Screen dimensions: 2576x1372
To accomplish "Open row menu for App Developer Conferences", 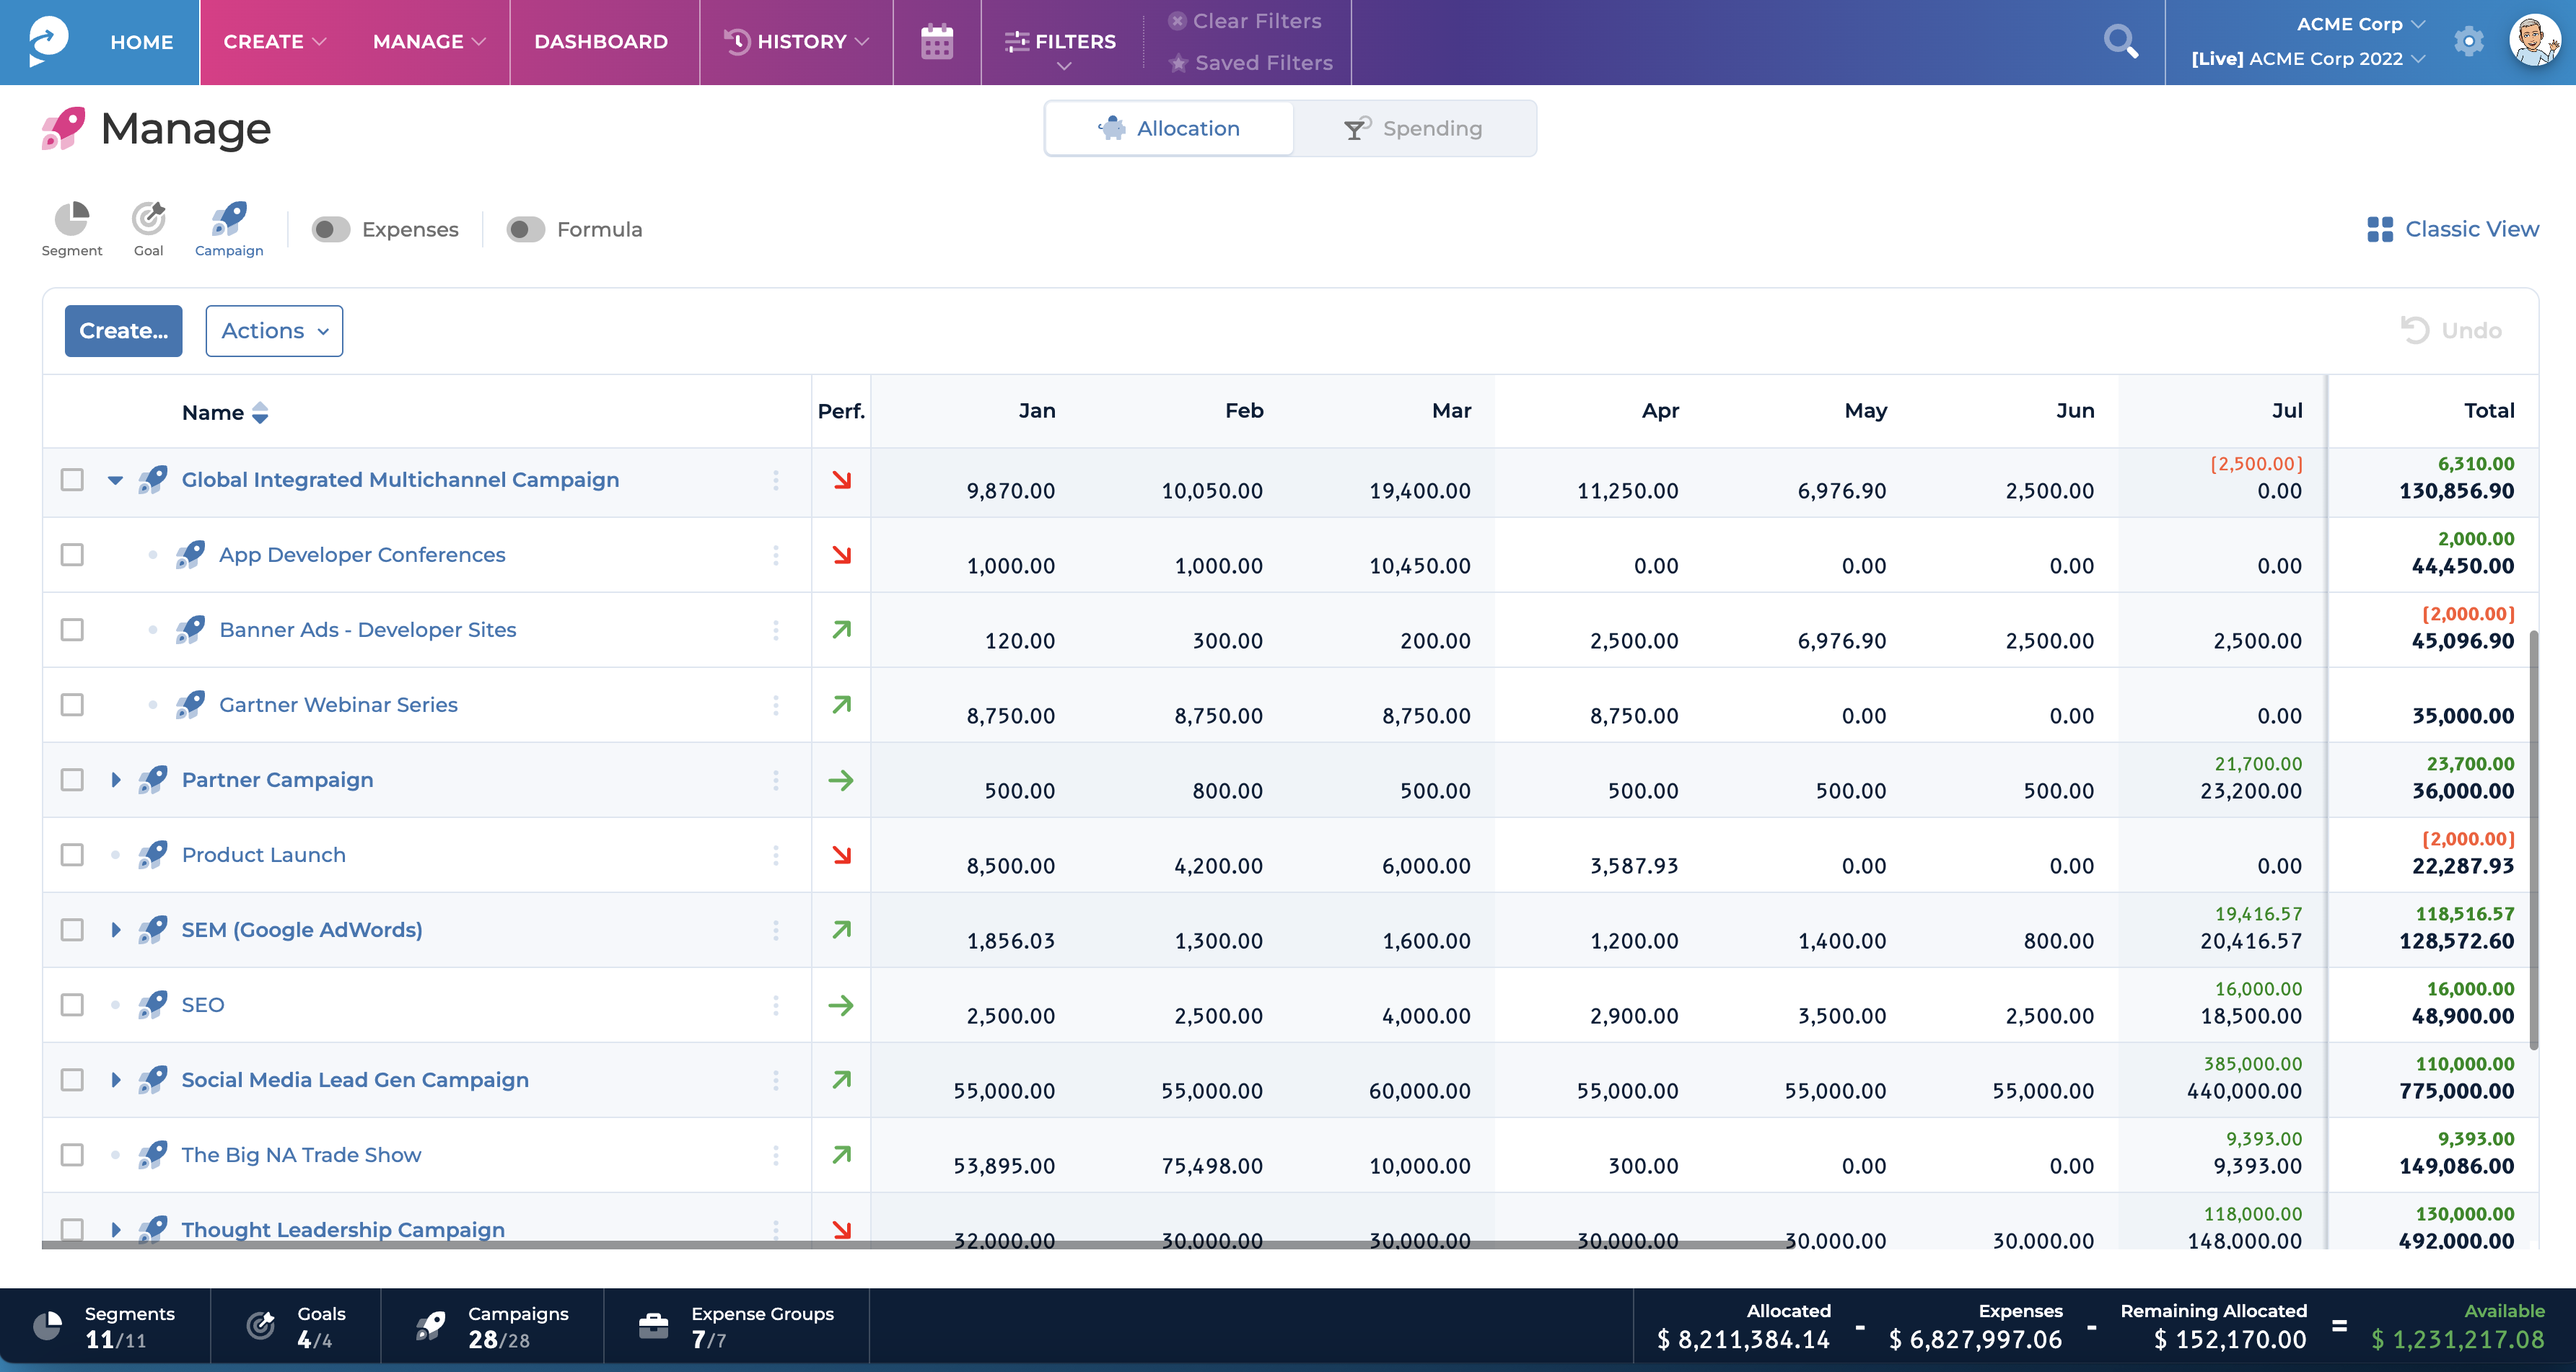I will (x=775, y=555).
